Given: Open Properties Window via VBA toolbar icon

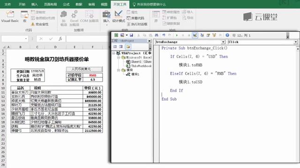Looking at the screenshot, I should click(x=208, y=35).
